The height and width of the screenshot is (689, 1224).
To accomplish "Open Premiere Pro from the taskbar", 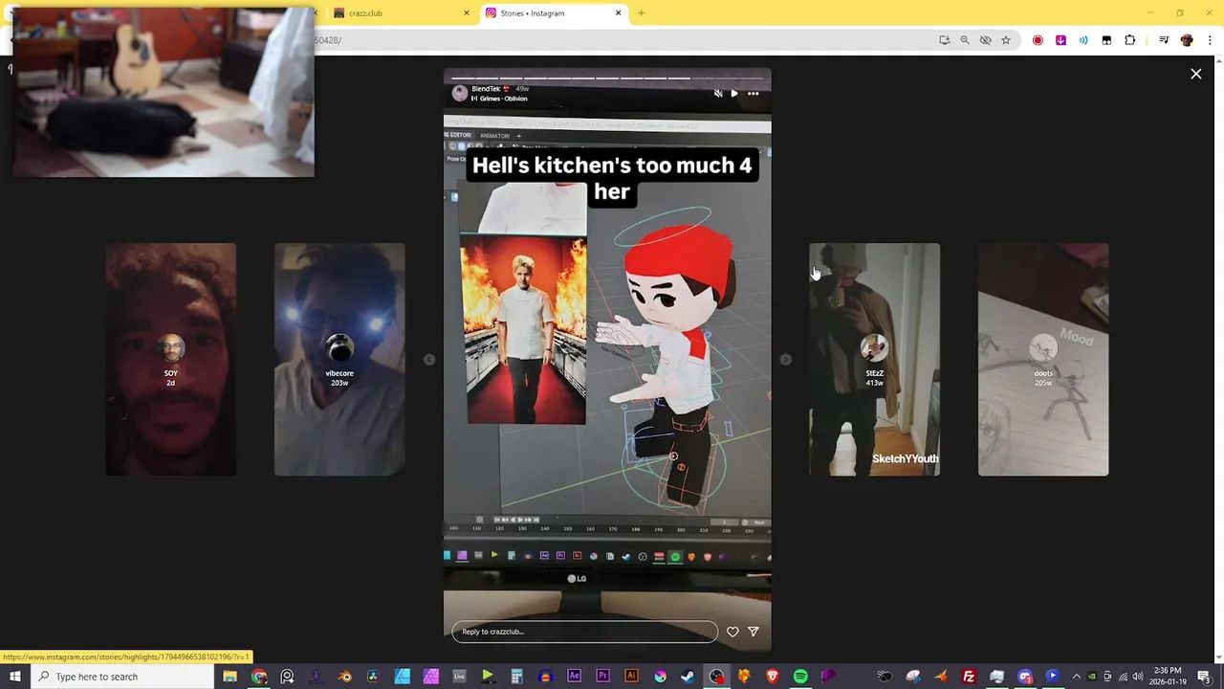I will [602, 677].
